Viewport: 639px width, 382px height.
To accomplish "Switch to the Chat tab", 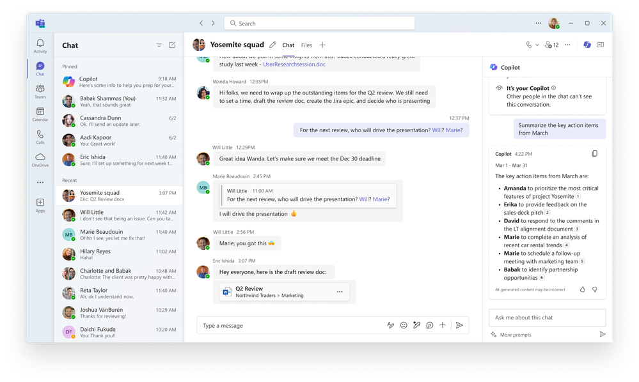I will [288, 45].
